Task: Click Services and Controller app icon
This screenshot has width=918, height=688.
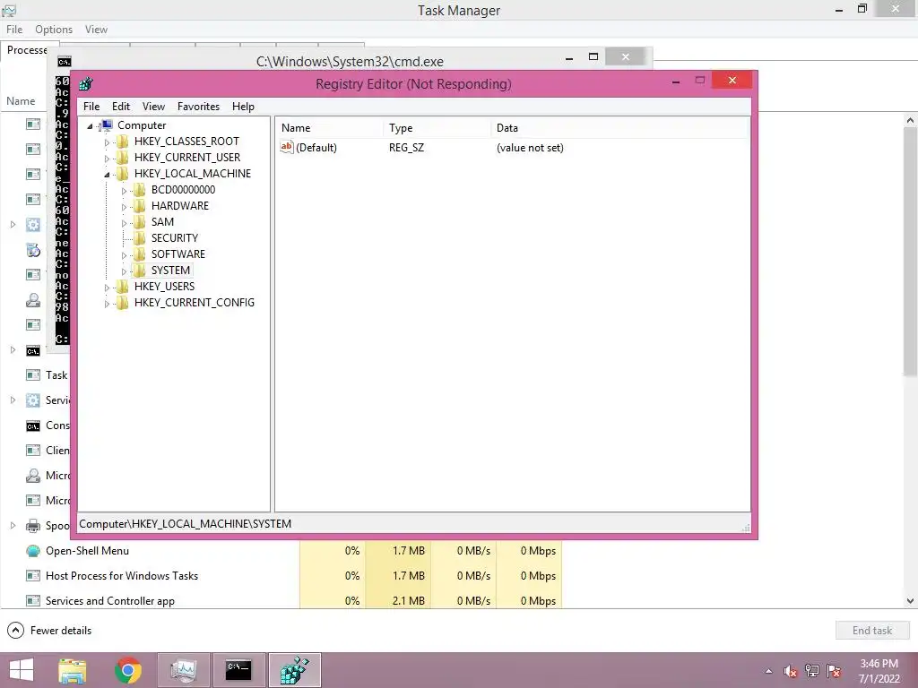Action: tap(33, 601)
